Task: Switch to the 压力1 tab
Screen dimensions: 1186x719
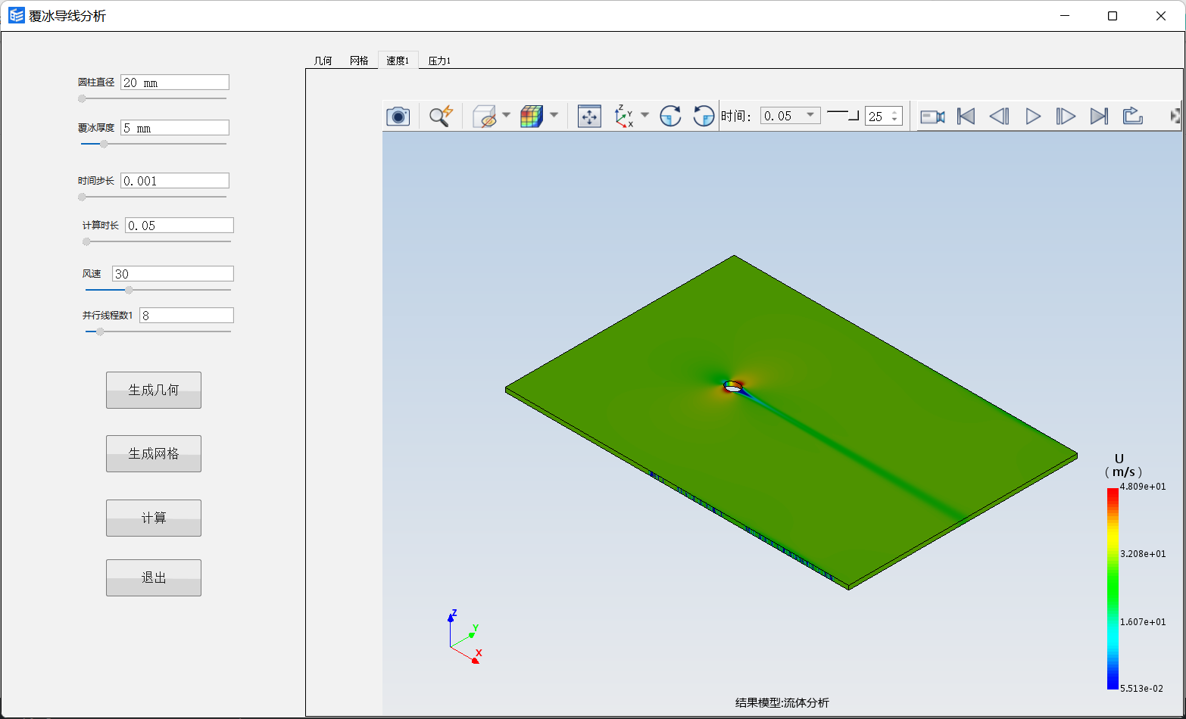Action: (x=439, y=61)
